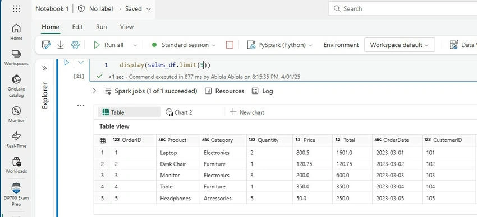Open Workspace default environment dropdown
This screenshot has height=217, width=477.
(400, 45)
